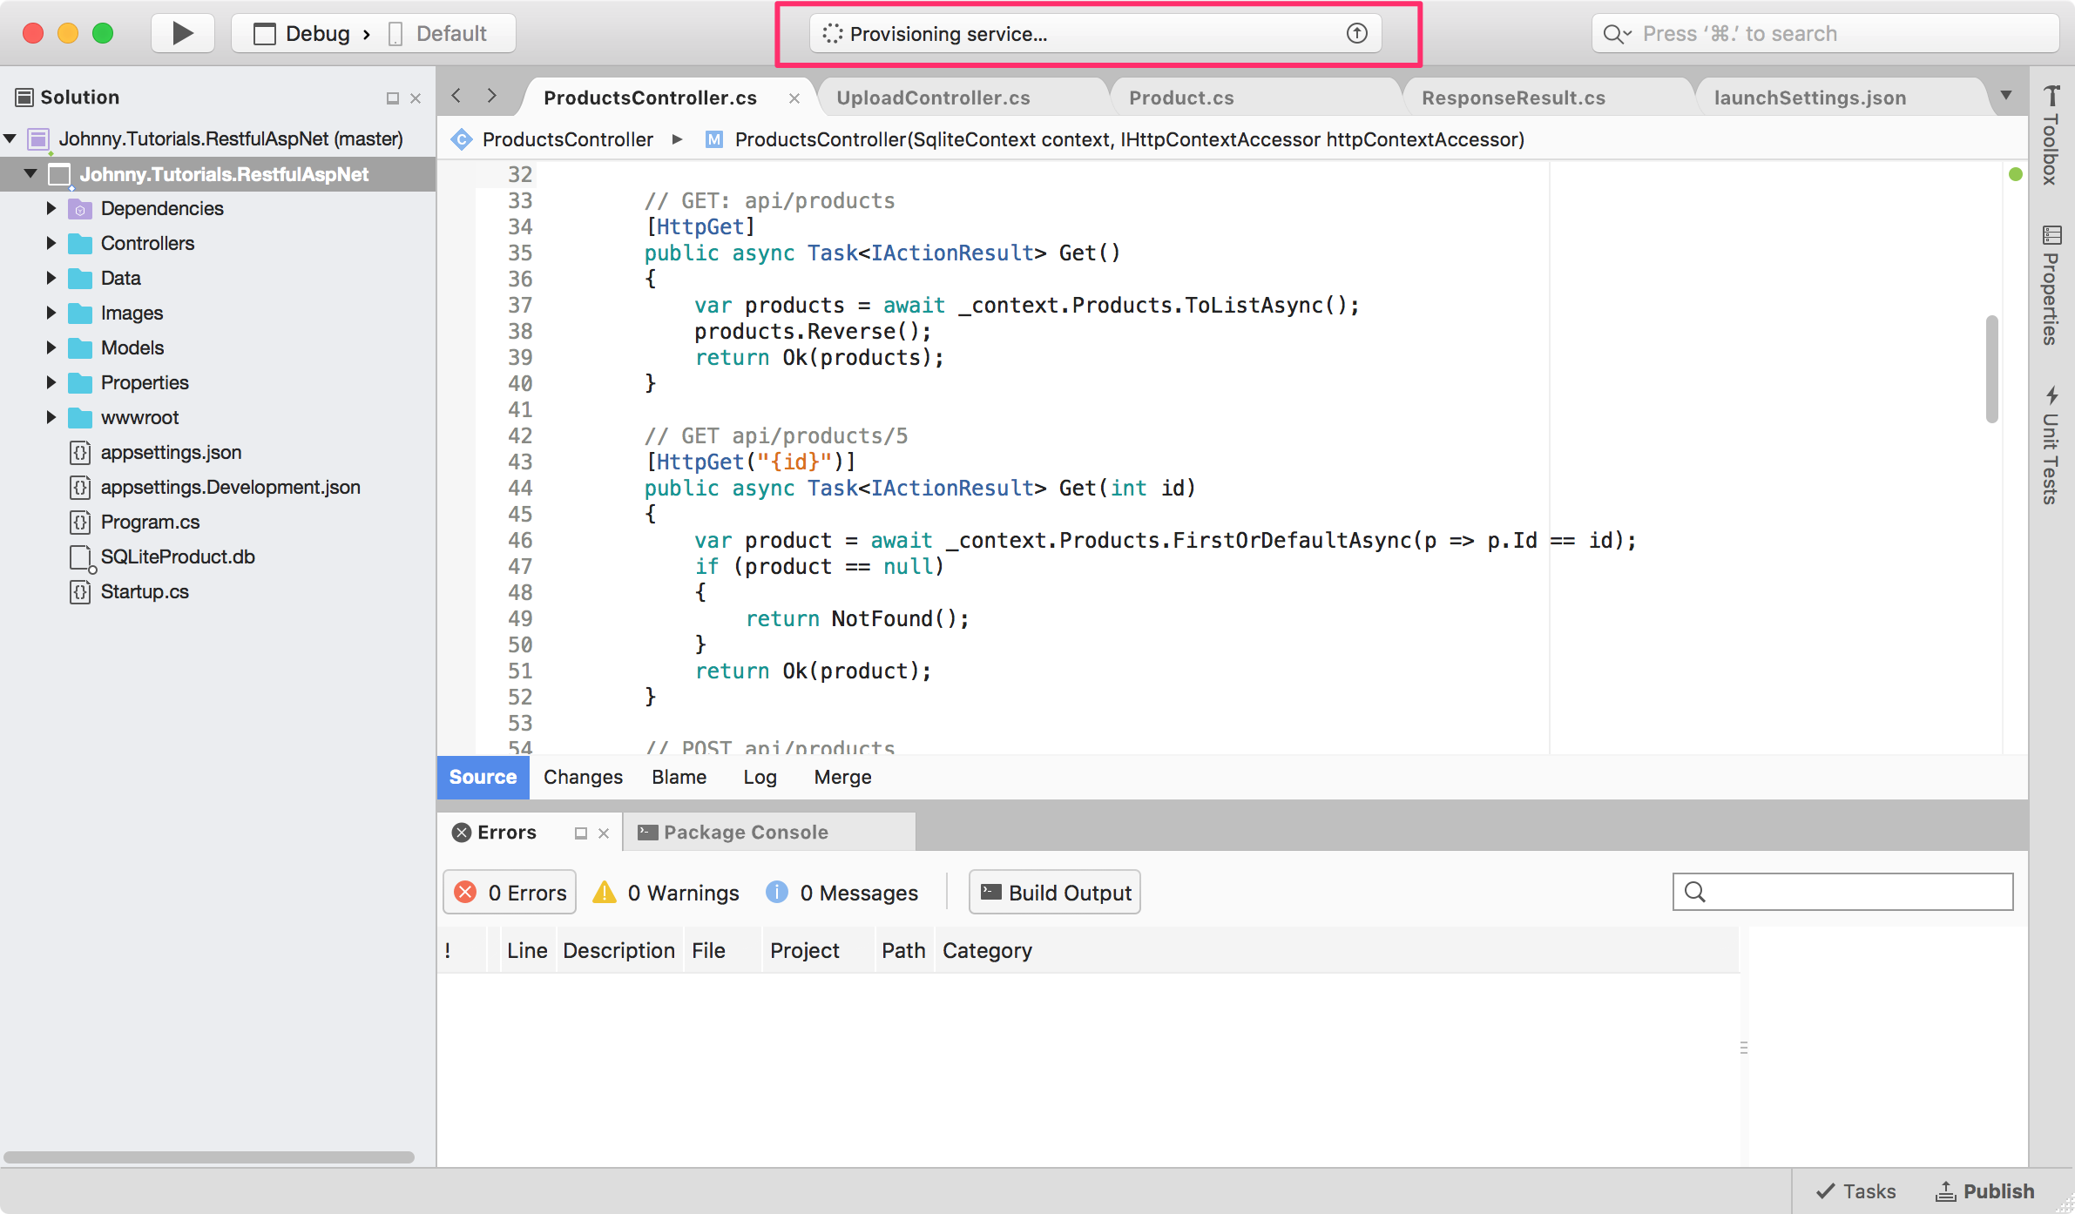2075x1214 pixels.
Task: Click the green status indicator dot
Action: point(2015,174)
